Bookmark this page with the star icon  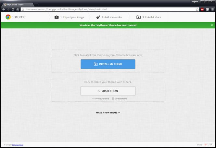click(x=197, y=9)
